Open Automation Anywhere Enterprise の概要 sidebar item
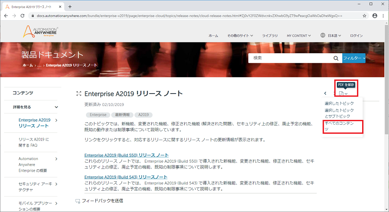The width and height of the screenshot is (389, 212). 33,165
